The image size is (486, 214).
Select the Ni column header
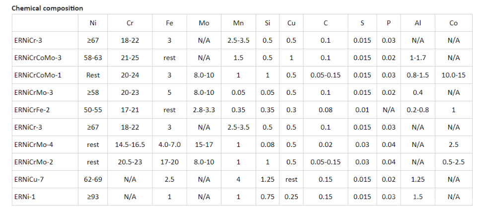[x=93, y=23]
